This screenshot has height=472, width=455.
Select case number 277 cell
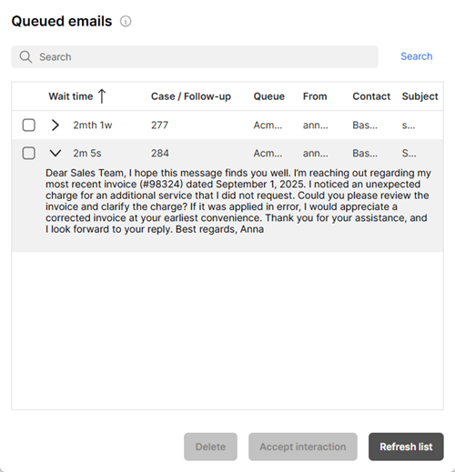[159, 125]
